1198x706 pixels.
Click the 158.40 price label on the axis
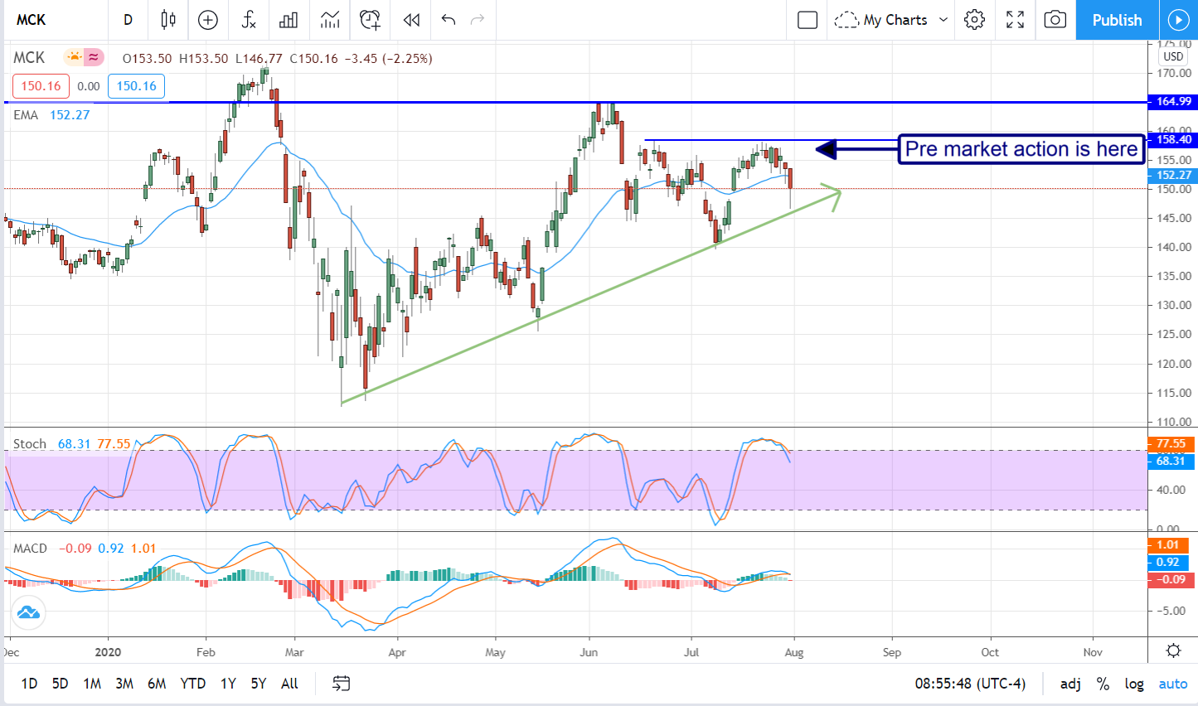coord(1173,139)
